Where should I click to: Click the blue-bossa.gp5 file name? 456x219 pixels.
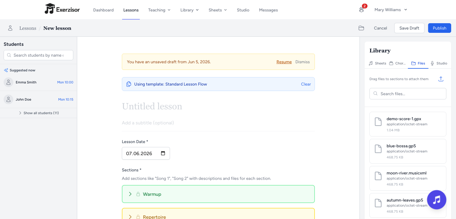click(401, 146)
